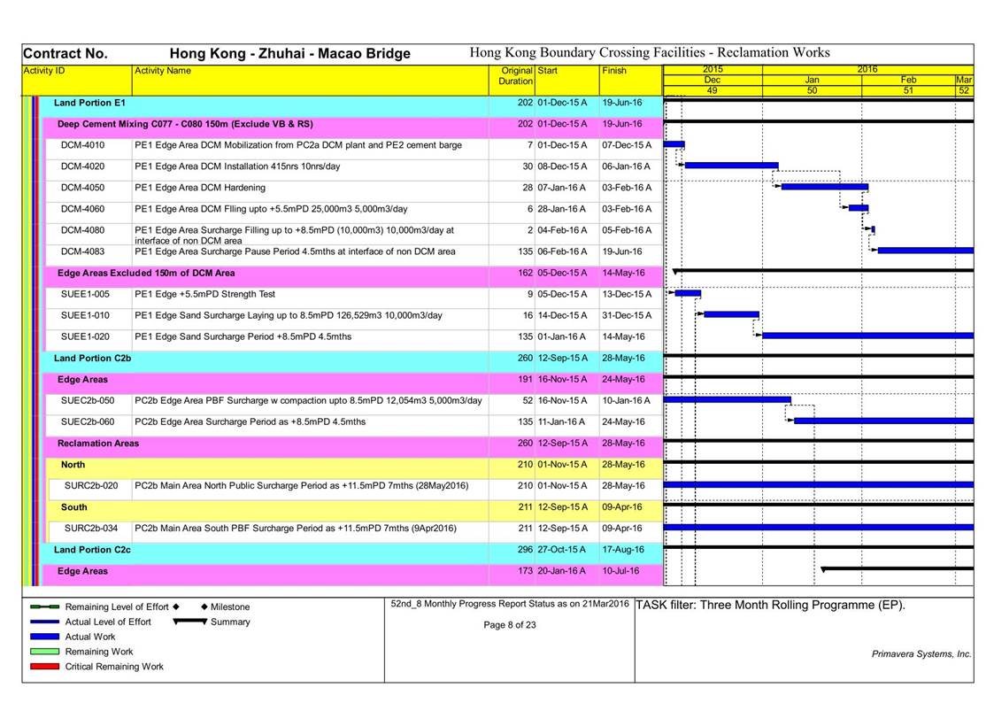Select the blue Gantt bar for DCM-4060
The width and height of the screenshot is (994, 703).
(859, 208)
